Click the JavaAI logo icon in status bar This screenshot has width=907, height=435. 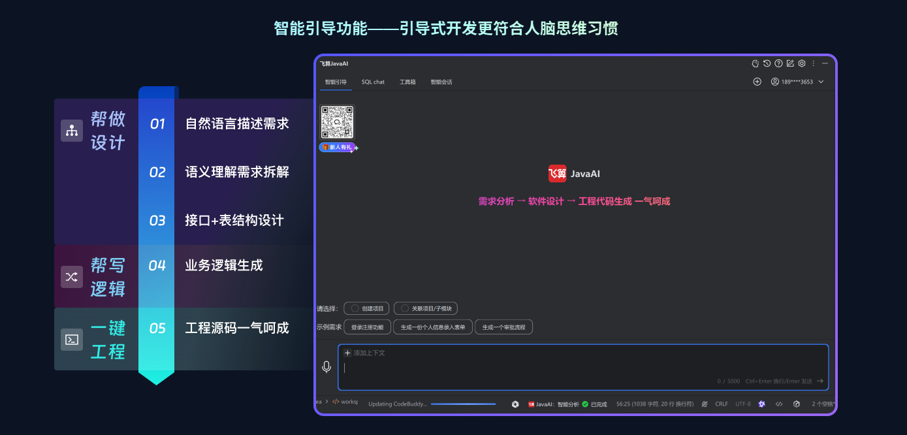[x=532, y=404]
